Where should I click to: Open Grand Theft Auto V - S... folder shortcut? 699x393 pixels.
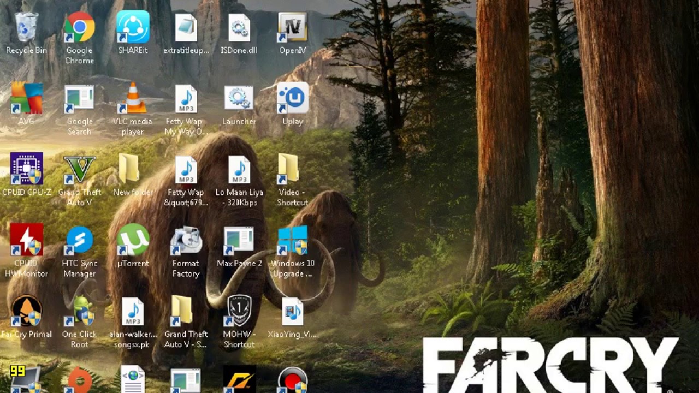(x=182, y=311)
